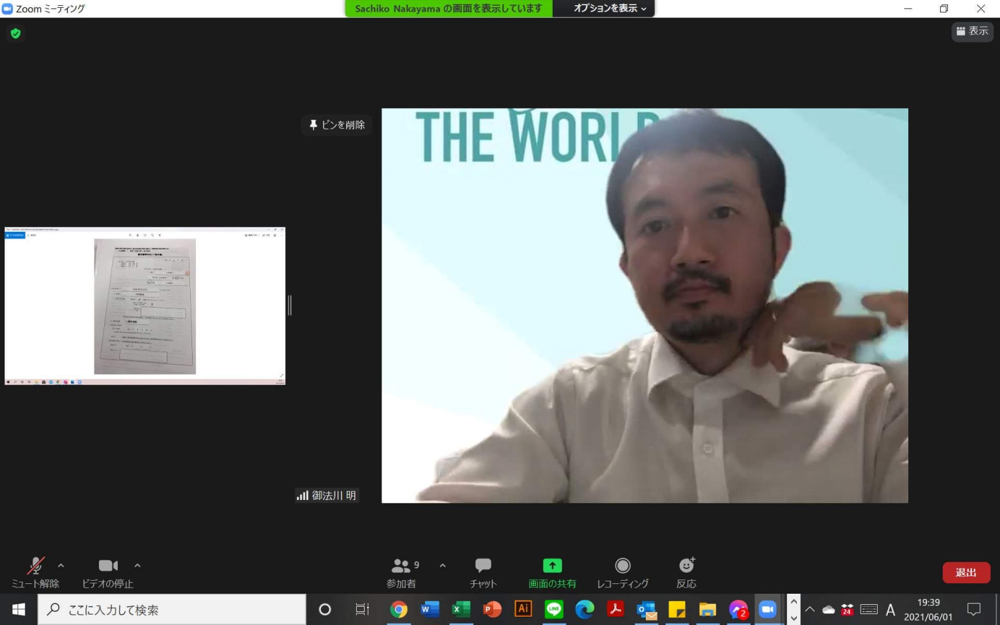The width and height of the screenshot is (1000, 625).
Task: Click the panel divider handle
Action: (x=290, y=305)
